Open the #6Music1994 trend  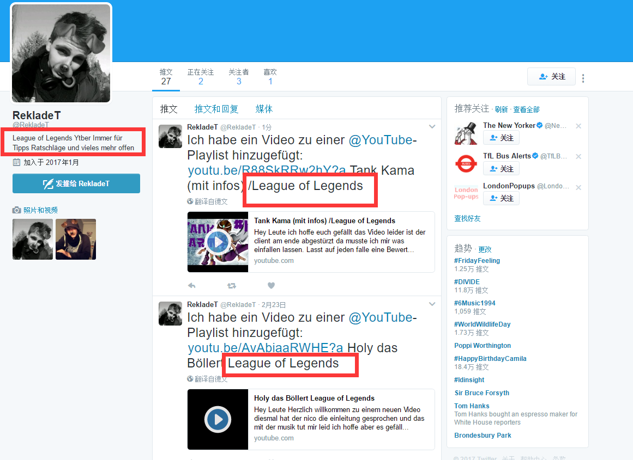(x=475, y=303)
